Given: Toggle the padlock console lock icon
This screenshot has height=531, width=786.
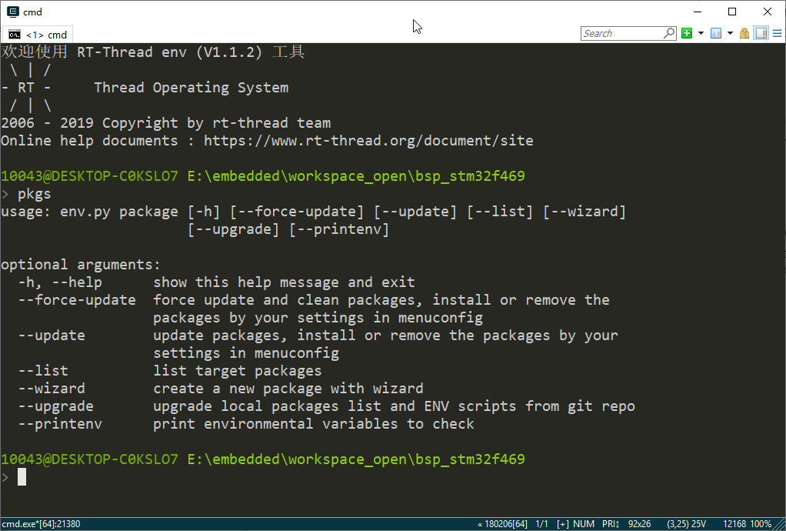Looking at the screenshot, I should tap(744, 33).
